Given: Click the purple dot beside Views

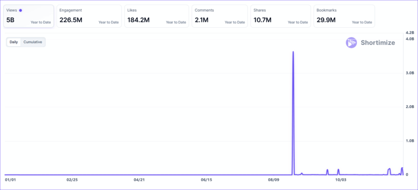Looking at the screenshot, I should (21, 10).
